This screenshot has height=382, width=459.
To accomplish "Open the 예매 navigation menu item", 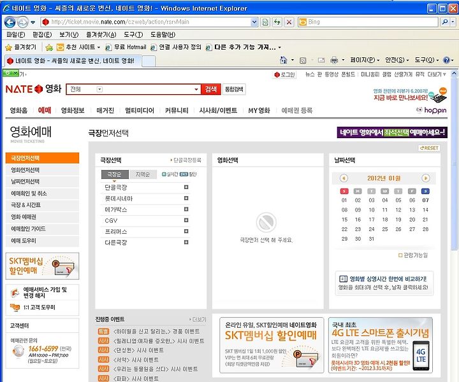I will tap(44, 111).
